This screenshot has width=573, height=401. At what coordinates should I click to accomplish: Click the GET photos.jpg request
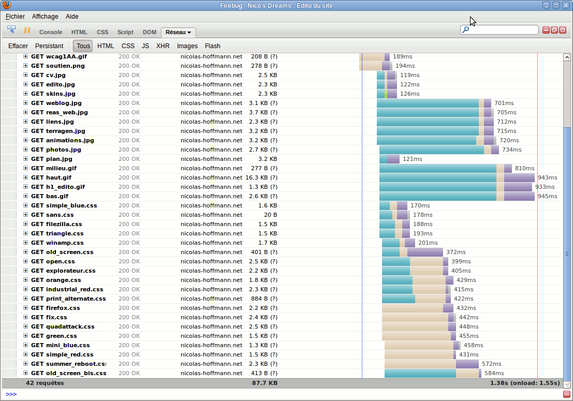pyautogui.click(x=56, y=150)
